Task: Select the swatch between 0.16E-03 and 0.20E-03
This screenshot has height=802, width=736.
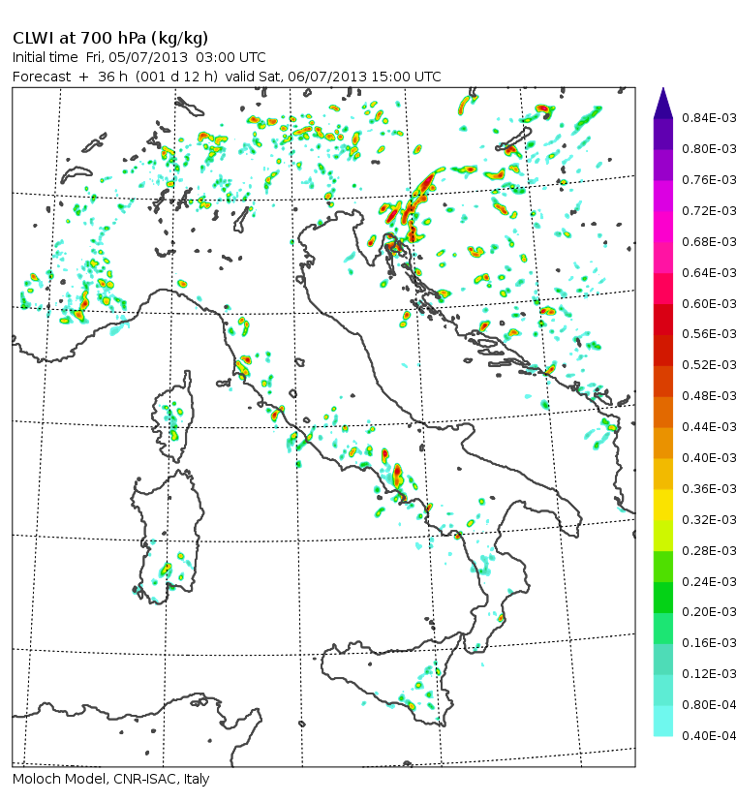Action: 663,628
